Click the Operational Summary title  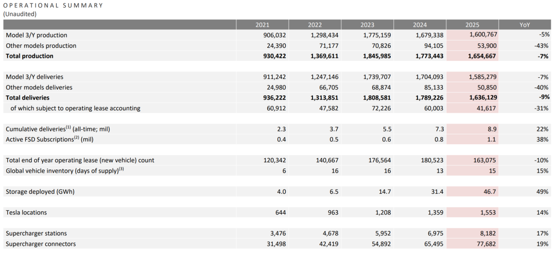tap(53, 5)
